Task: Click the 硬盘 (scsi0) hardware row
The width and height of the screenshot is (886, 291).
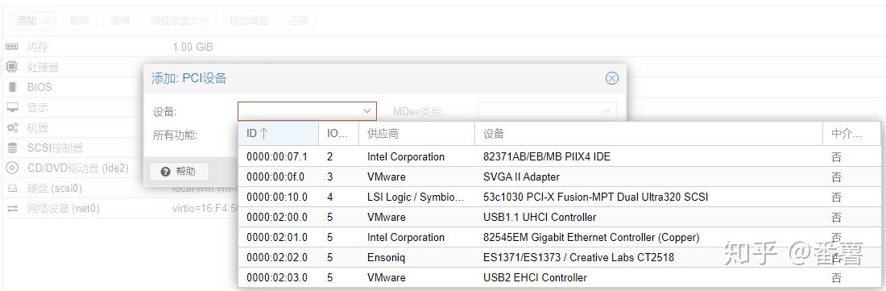Action: click(73, 188)
